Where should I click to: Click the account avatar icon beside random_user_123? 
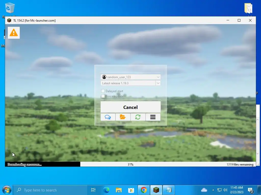(104, 77)
